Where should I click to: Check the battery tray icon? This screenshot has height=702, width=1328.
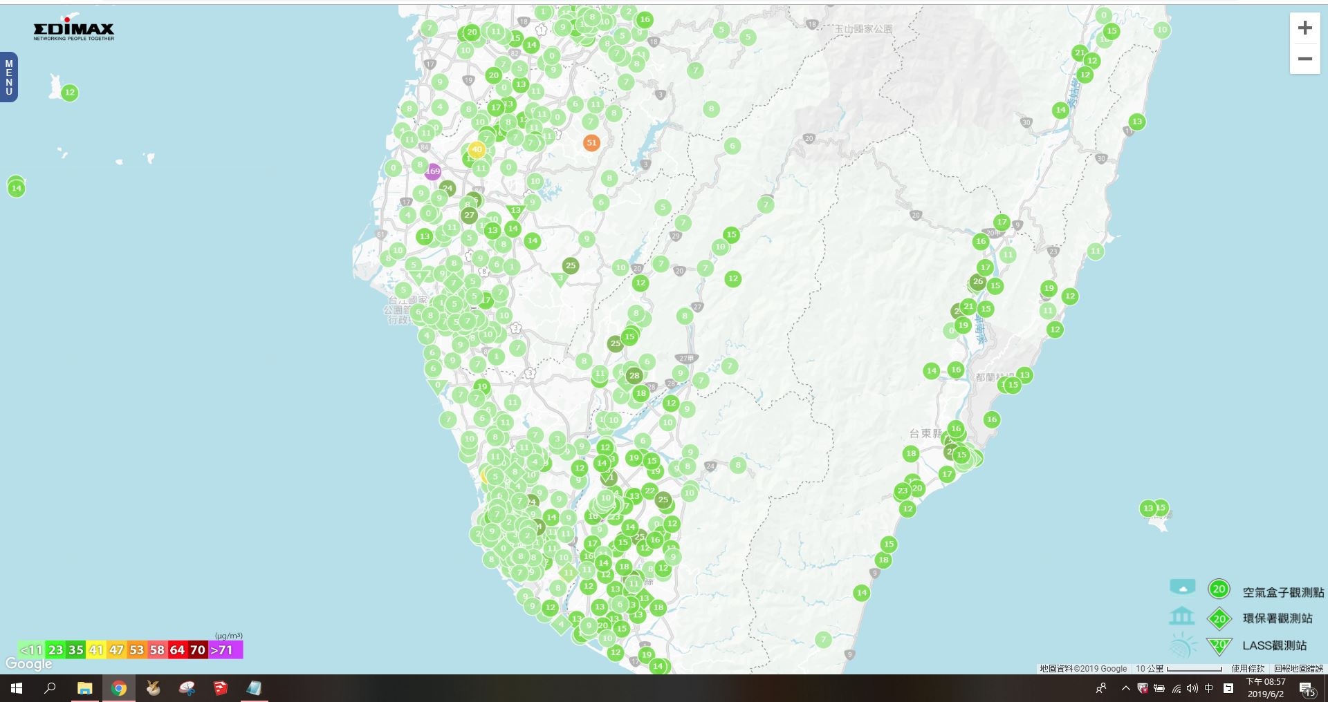1159,688
